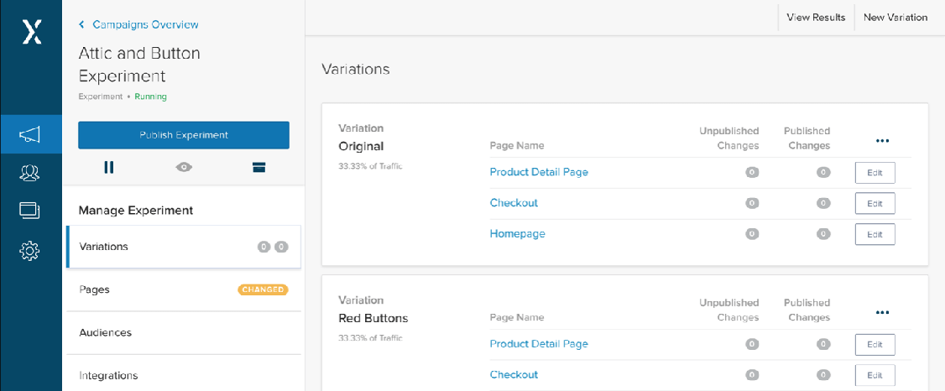
Task: Open Checkout link under Original
Action: pos(514,203)
